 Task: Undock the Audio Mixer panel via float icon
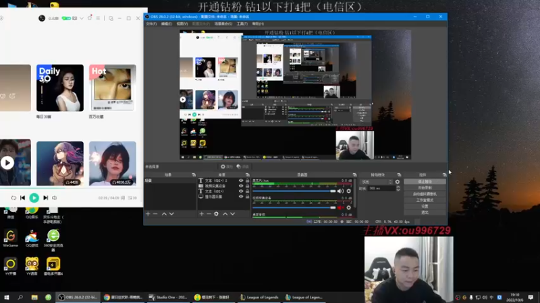tap(354, 175)
